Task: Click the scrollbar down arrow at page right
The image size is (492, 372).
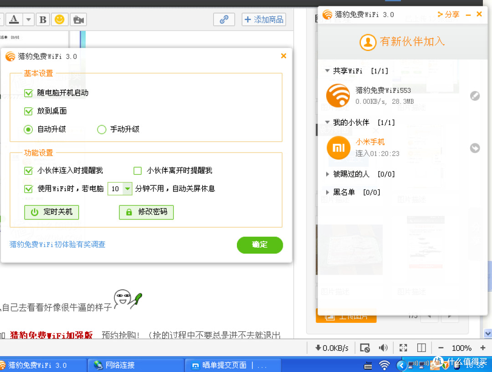Action: coord(488,333)
